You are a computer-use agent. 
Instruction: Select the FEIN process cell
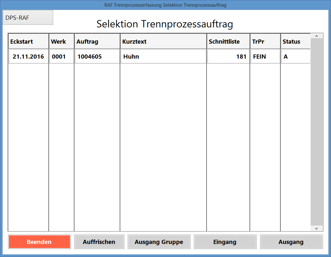[x=265, y=57]
